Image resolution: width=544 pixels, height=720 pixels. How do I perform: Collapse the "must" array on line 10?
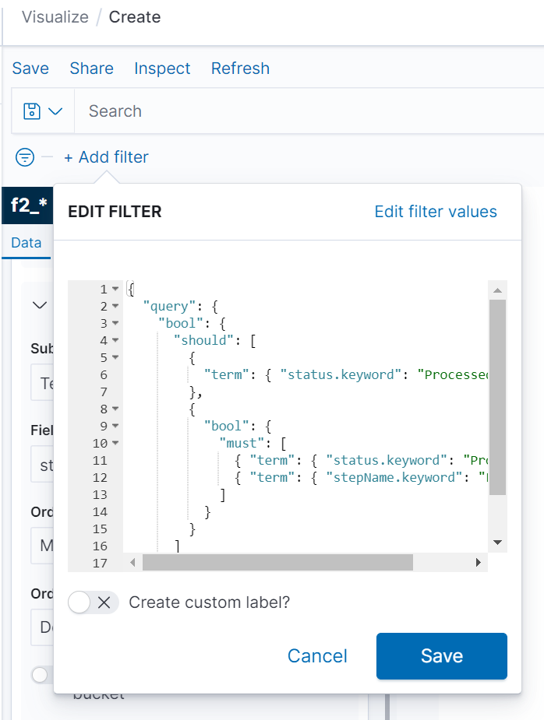tap(115, 443)
